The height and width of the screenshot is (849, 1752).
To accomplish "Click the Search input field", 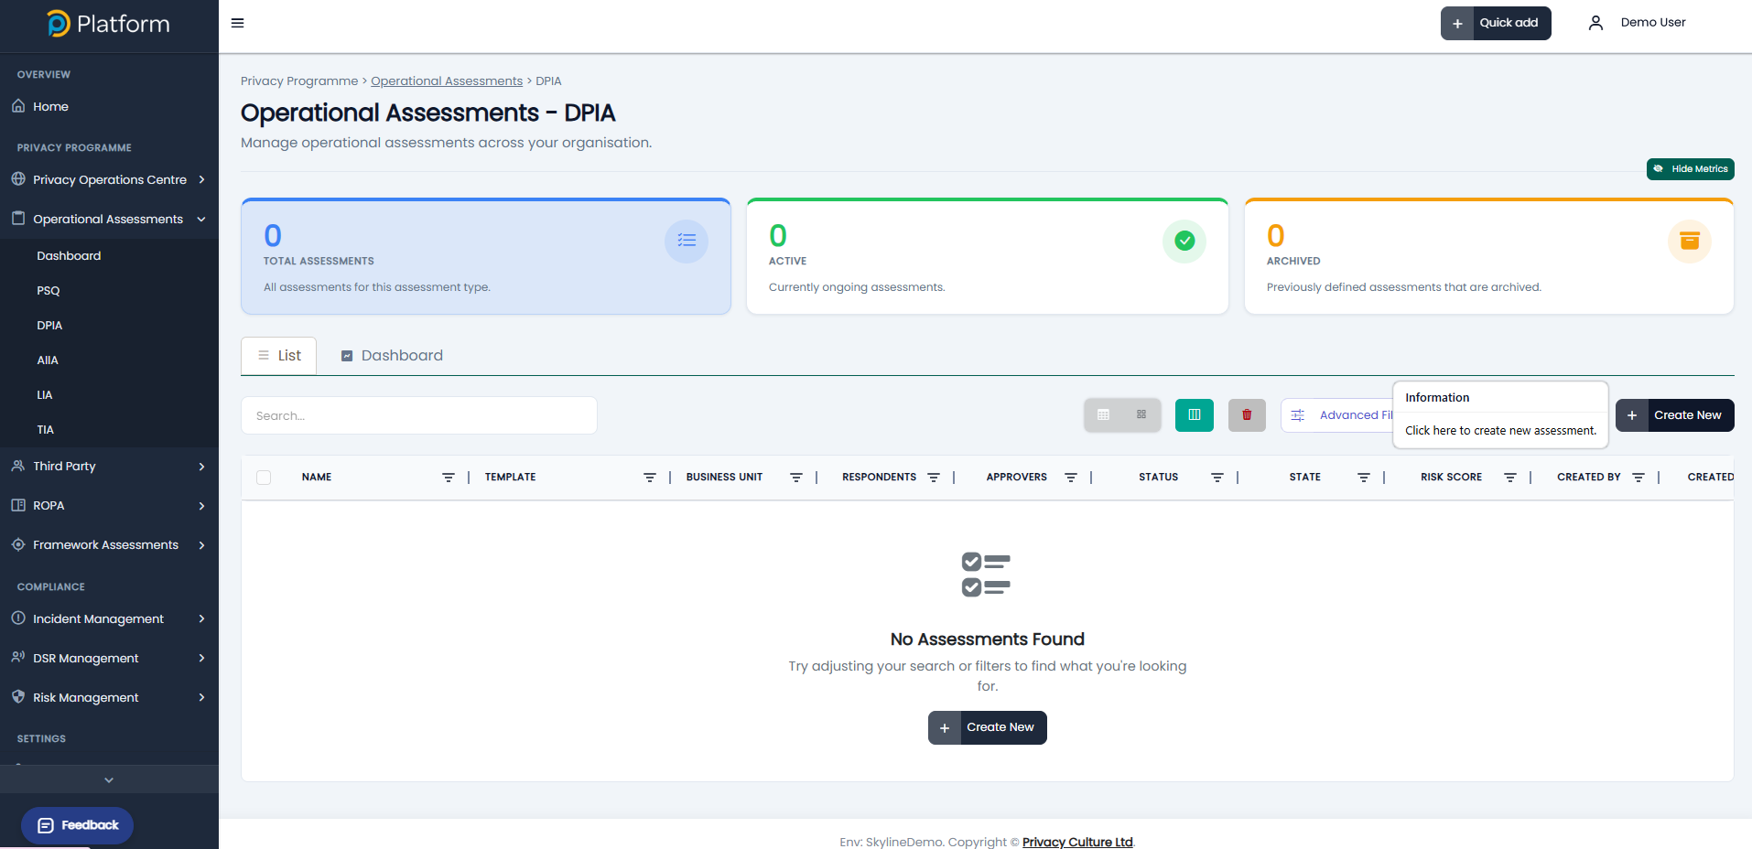I will [x=419, y=415].
